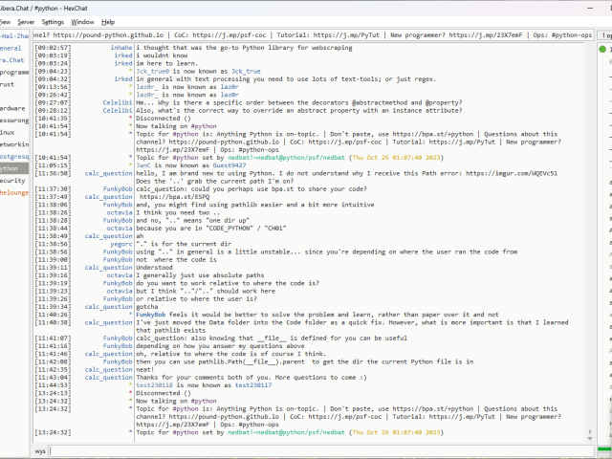This screenshot has width=612, height=459.
Task: Open the Server menu
Action: tap(26, 21)
